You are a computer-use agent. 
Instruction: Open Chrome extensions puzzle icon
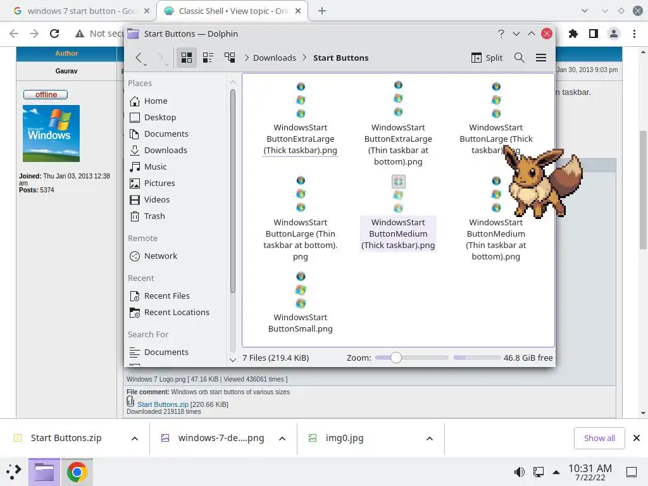click(x=573, y=34)
